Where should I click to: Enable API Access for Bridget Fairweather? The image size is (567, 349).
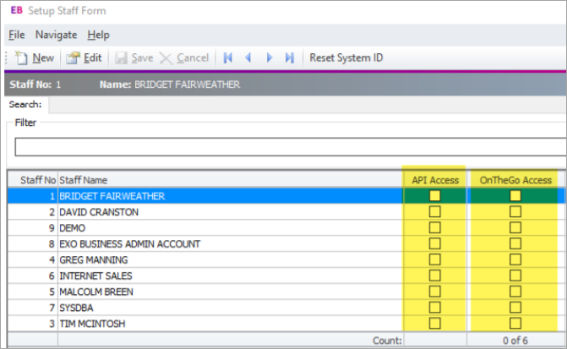pyautogui.click(x=434, y=196)
